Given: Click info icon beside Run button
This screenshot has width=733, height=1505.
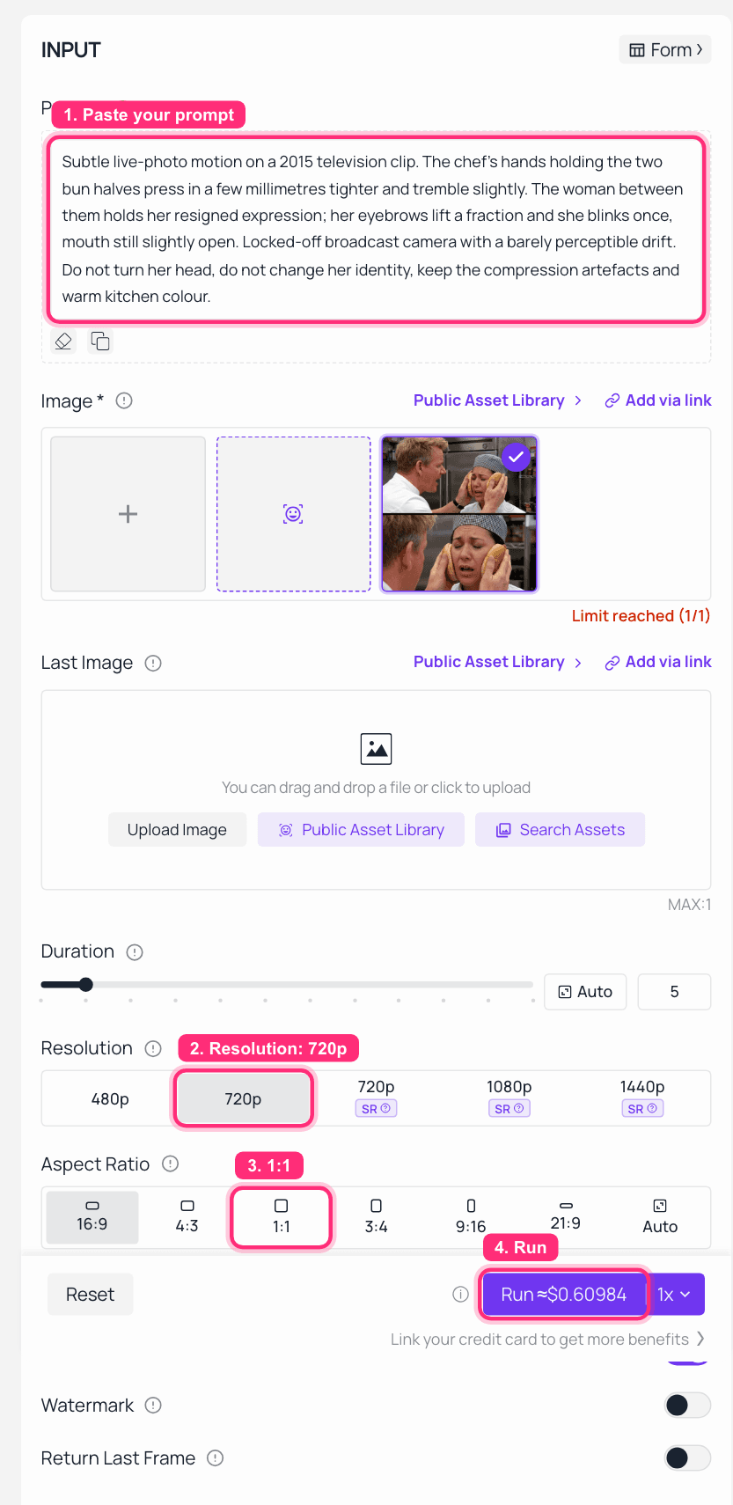Looking at the screenshot, I should click(460, 1295).
